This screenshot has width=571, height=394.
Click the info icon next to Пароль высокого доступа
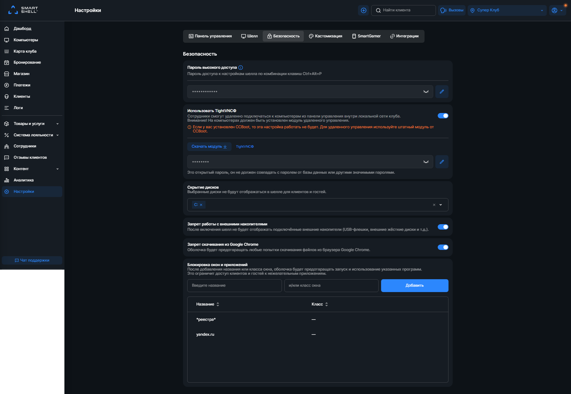click(241, 68)
